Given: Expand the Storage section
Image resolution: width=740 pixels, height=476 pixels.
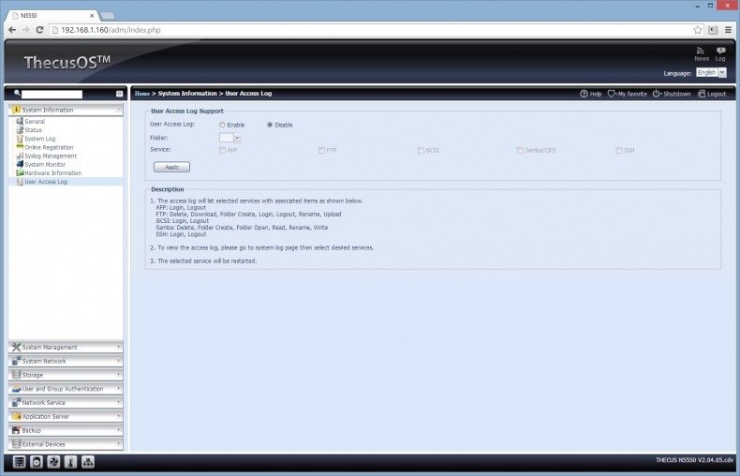Looking at the screenshot, I should pos(66,375).
